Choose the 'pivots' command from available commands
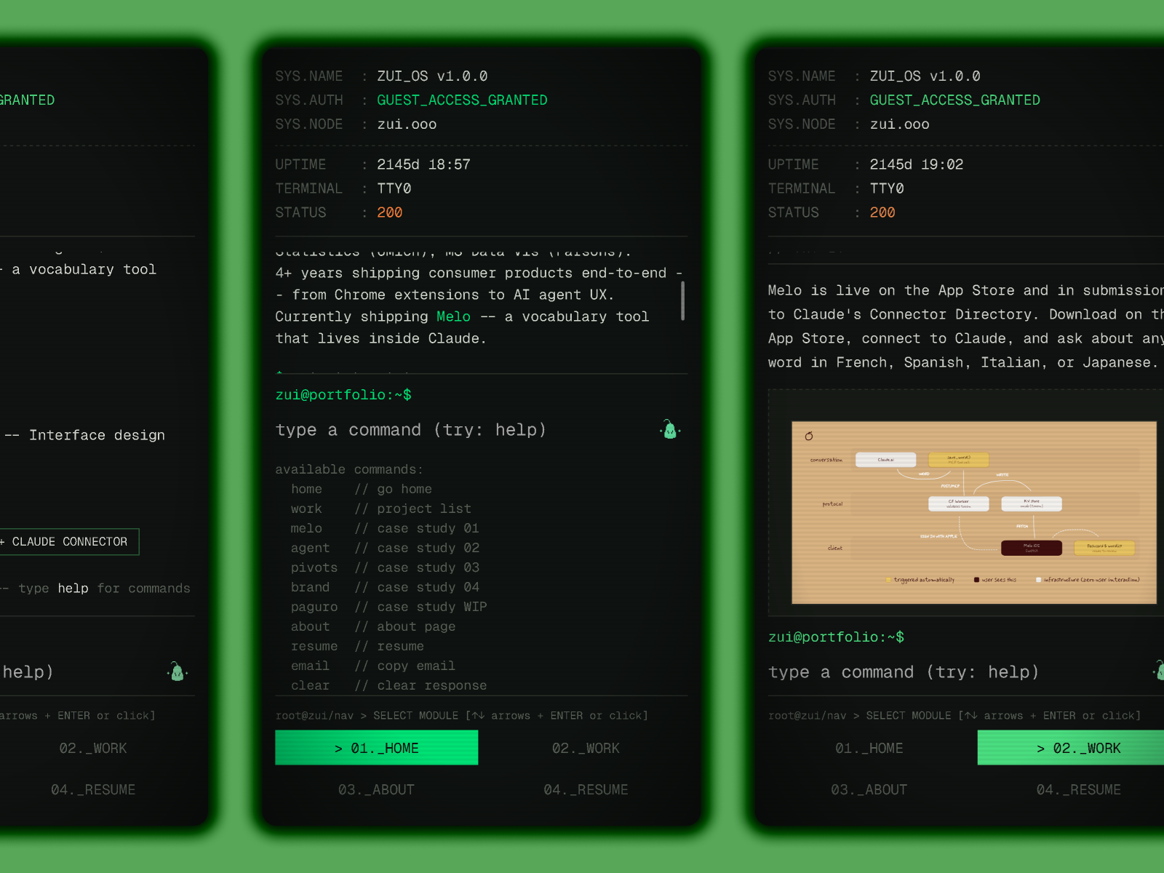The width and height of the screenshot is (1164, 873). (314, 567)
